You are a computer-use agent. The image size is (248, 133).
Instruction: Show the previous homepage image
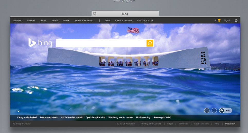tap(207, 111)
